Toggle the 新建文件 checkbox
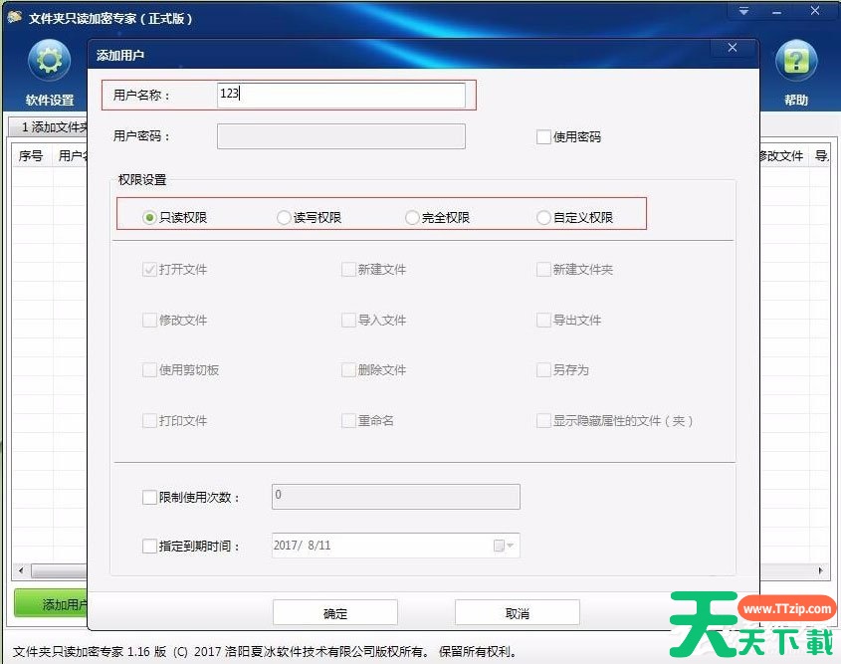Image resolution: width=841 pixels, height=664 pixels. click(x=348, y=269)
